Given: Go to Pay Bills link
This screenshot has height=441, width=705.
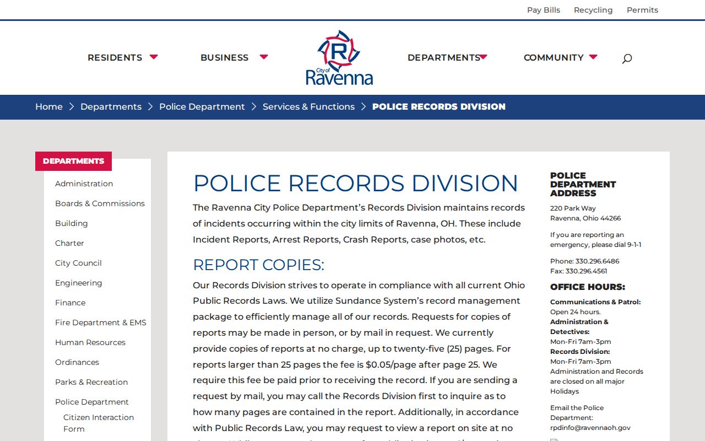Looking at the screenshot, I should tap(544, 10).
